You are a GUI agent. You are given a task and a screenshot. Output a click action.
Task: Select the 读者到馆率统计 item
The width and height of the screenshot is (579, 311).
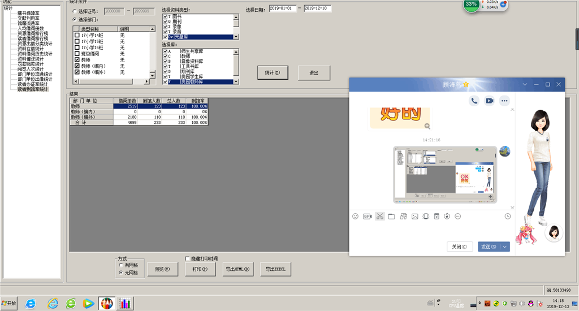(x=33, y=89)
